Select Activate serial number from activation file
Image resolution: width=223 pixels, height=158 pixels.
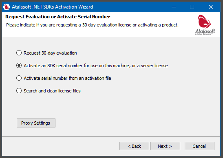(19, 78)
